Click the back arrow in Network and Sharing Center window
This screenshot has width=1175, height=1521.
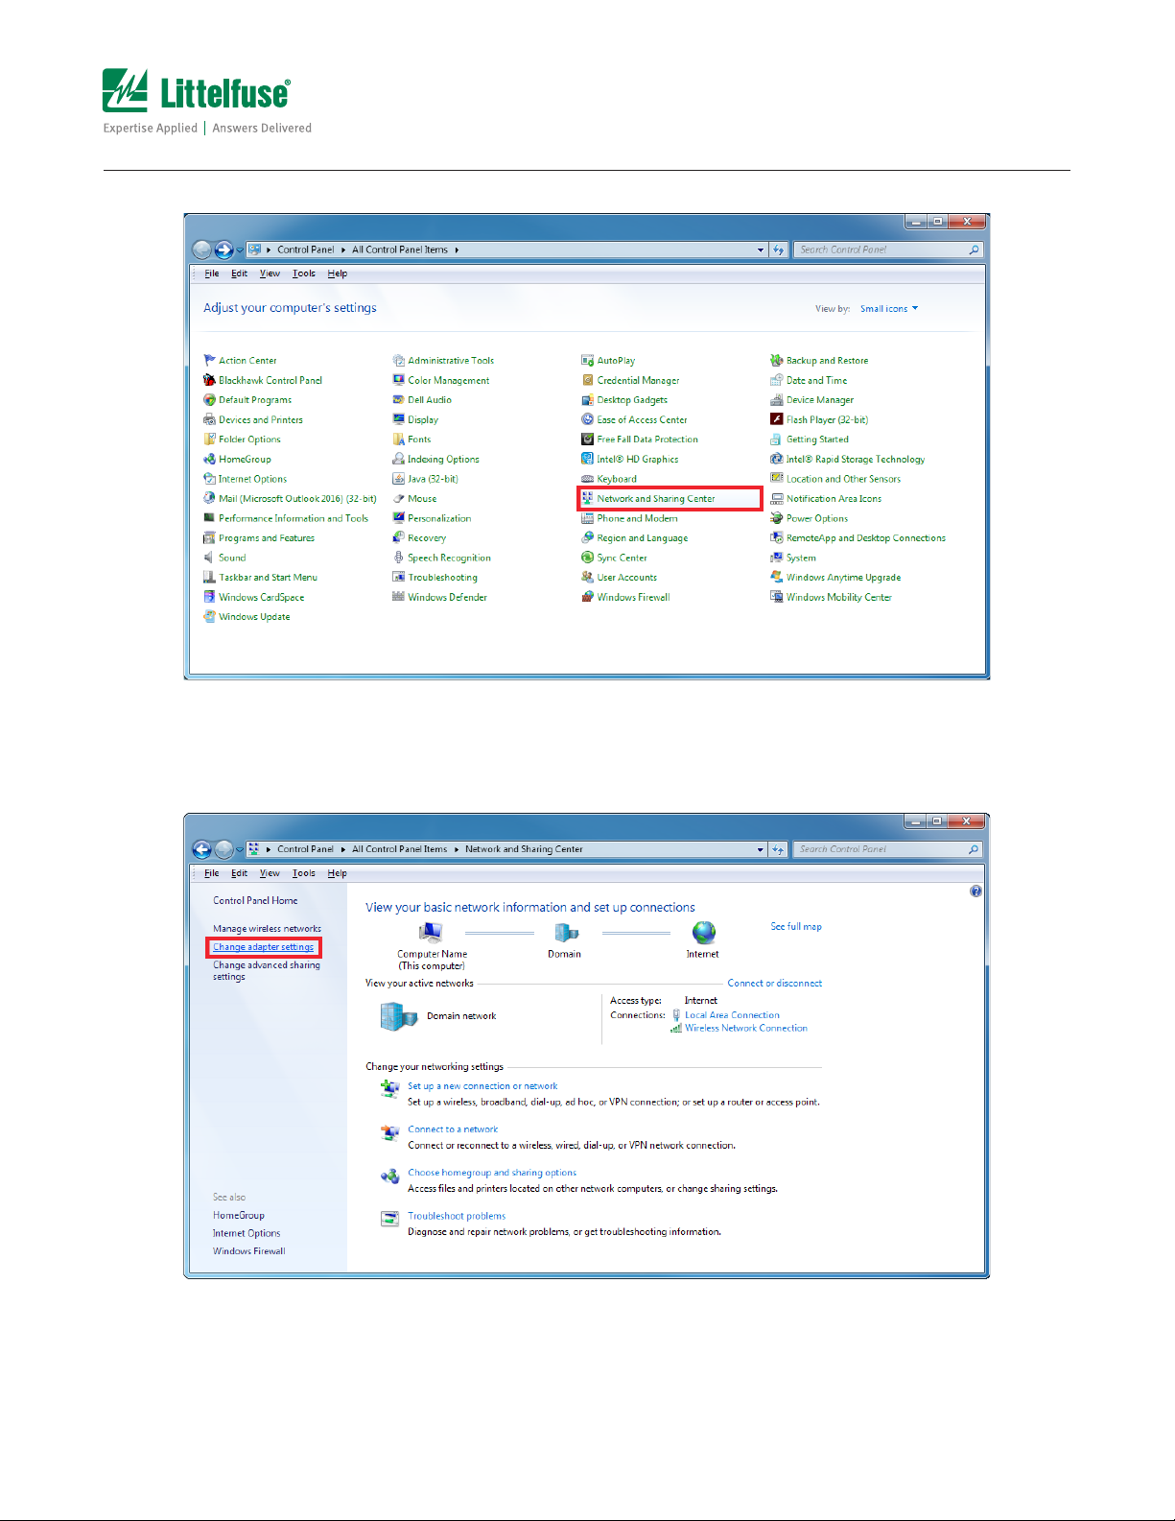click(x=201, y=849)
